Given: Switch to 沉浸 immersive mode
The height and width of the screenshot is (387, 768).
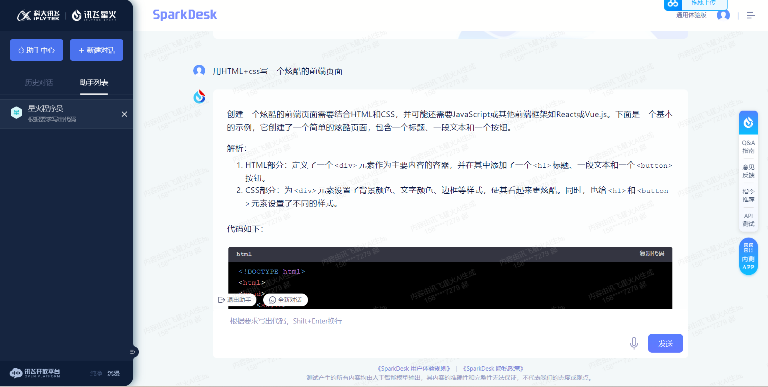Looking at the screenshot, I should pos(114,373).
